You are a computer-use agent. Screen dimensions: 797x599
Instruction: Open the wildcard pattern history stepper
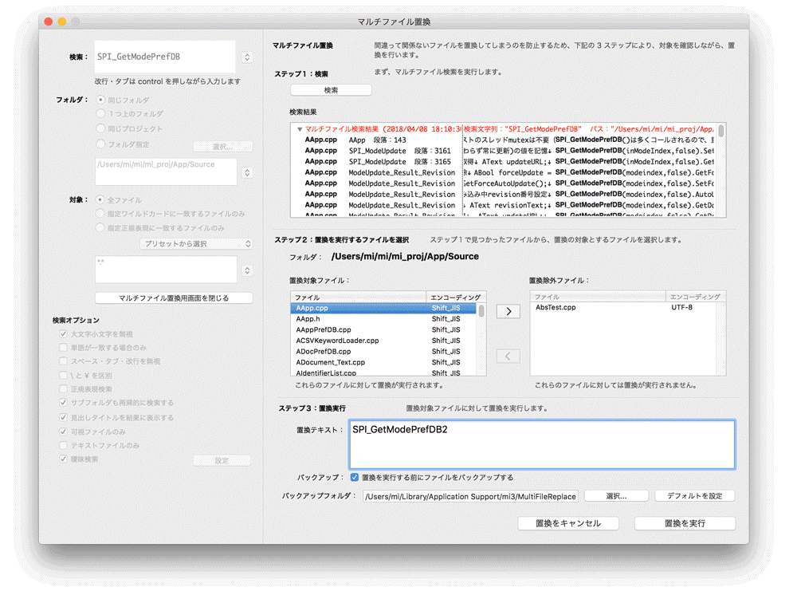tap(247, 270)
